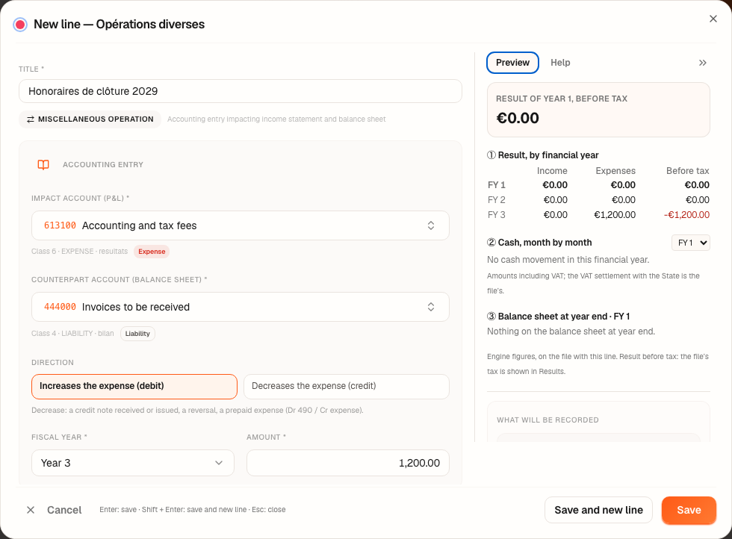This screenshot has width=732, height=539.
Task: Click the Amount field 1,200.00
Action: tap(348, 463)
